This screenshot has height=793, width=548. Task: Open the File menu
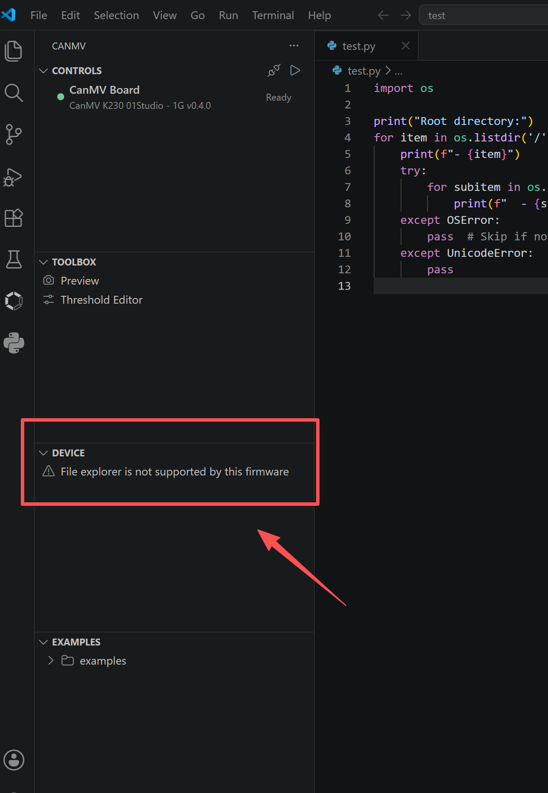tap(39, 15)
